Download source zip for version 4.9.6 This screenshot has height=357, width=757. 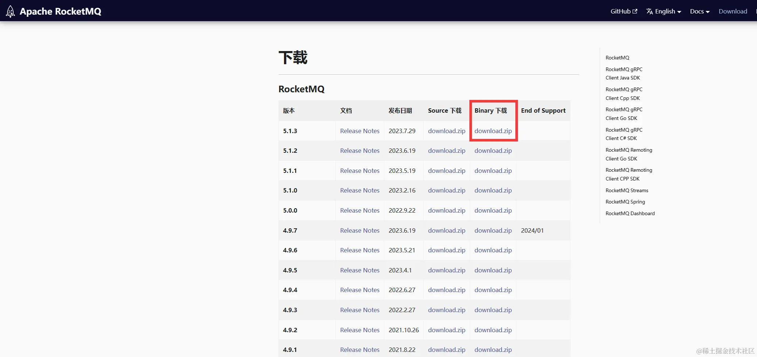tap(447, 250)
